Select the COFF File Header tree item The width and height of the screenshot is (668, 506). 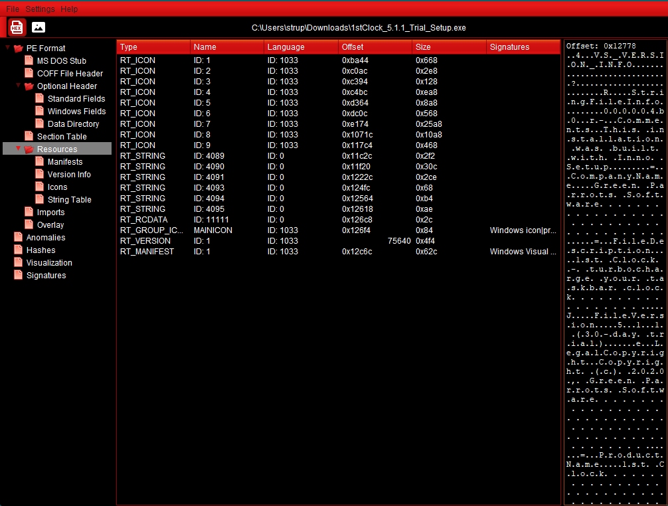tap(70, 73)
